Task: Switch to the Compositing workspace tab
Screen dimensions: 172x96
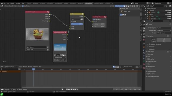Action: pyautogui.click(x=88, y=3)
